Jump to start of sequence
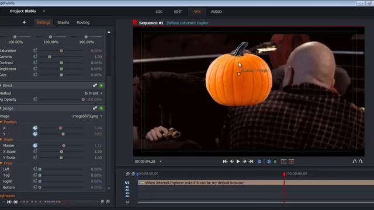The height and width of the screenshot is (210, 374). pyautogui.click(x=225, y=162)
